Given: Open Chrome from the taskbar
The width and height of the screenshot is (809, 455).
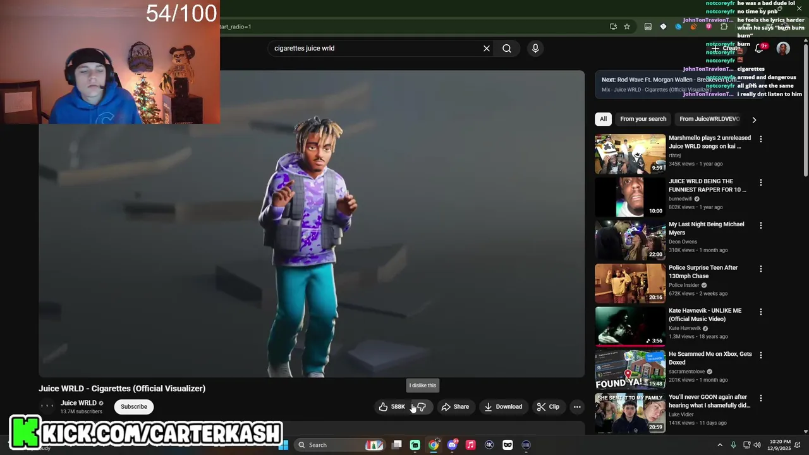Looking at the screenshot, I should [434, 445].
